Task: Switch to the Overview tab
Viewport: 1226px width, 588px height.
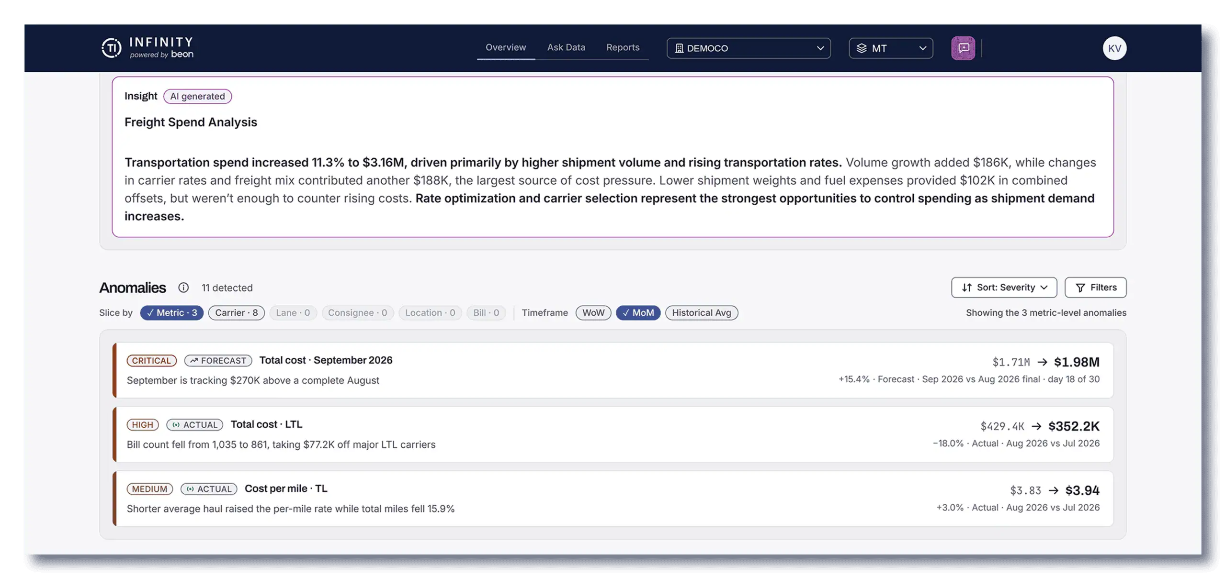Action: [505, 47]
